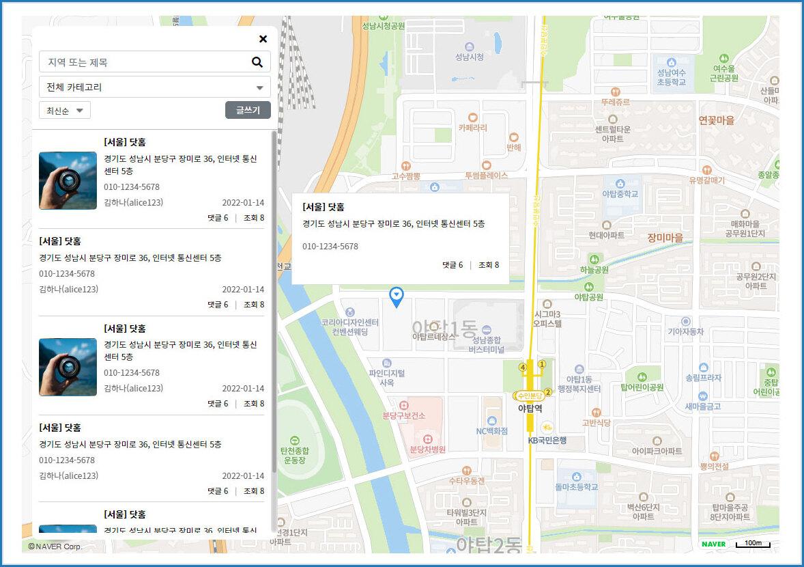The image size is (804, 567).
Task: Click the 야탑역 subway station icon
Action: 530,396
